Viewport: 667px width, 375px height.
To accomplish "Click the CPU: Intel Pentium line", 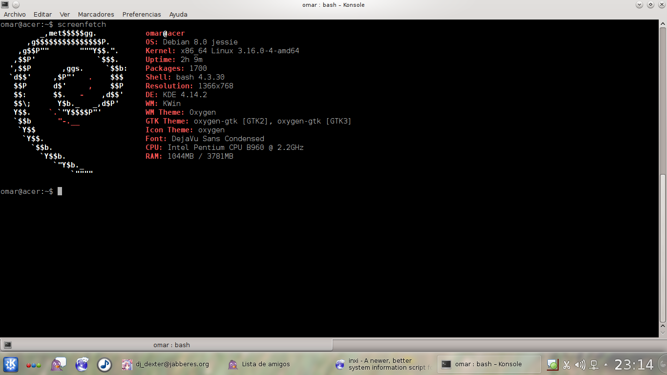I will point(225,147).
